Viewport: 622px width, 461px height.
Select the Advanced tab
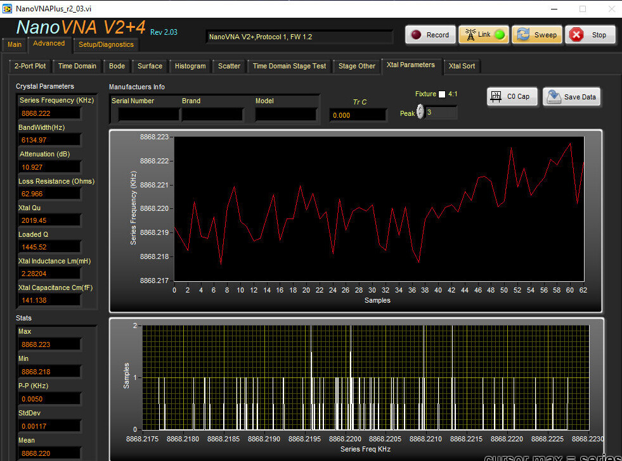pos(49,43)
